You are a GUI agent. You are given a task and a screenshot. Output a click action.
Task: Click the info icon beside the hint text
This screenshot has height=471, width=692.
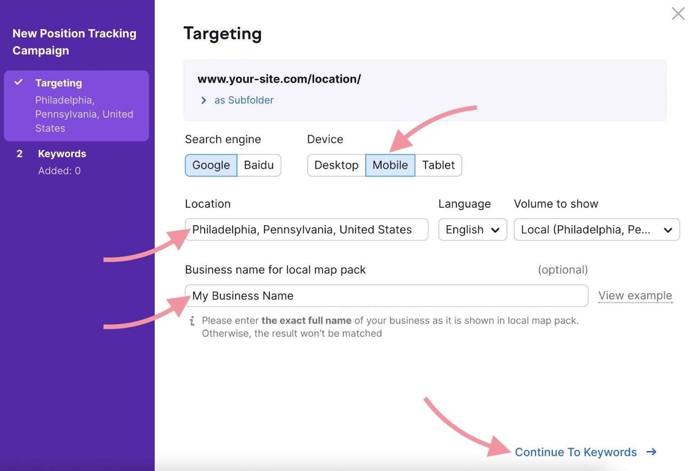pyautogui.click(x=192, y=321)
